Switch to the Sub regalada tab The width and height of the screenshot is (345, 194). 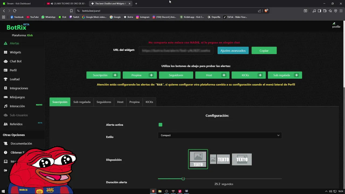coord(82,102)
